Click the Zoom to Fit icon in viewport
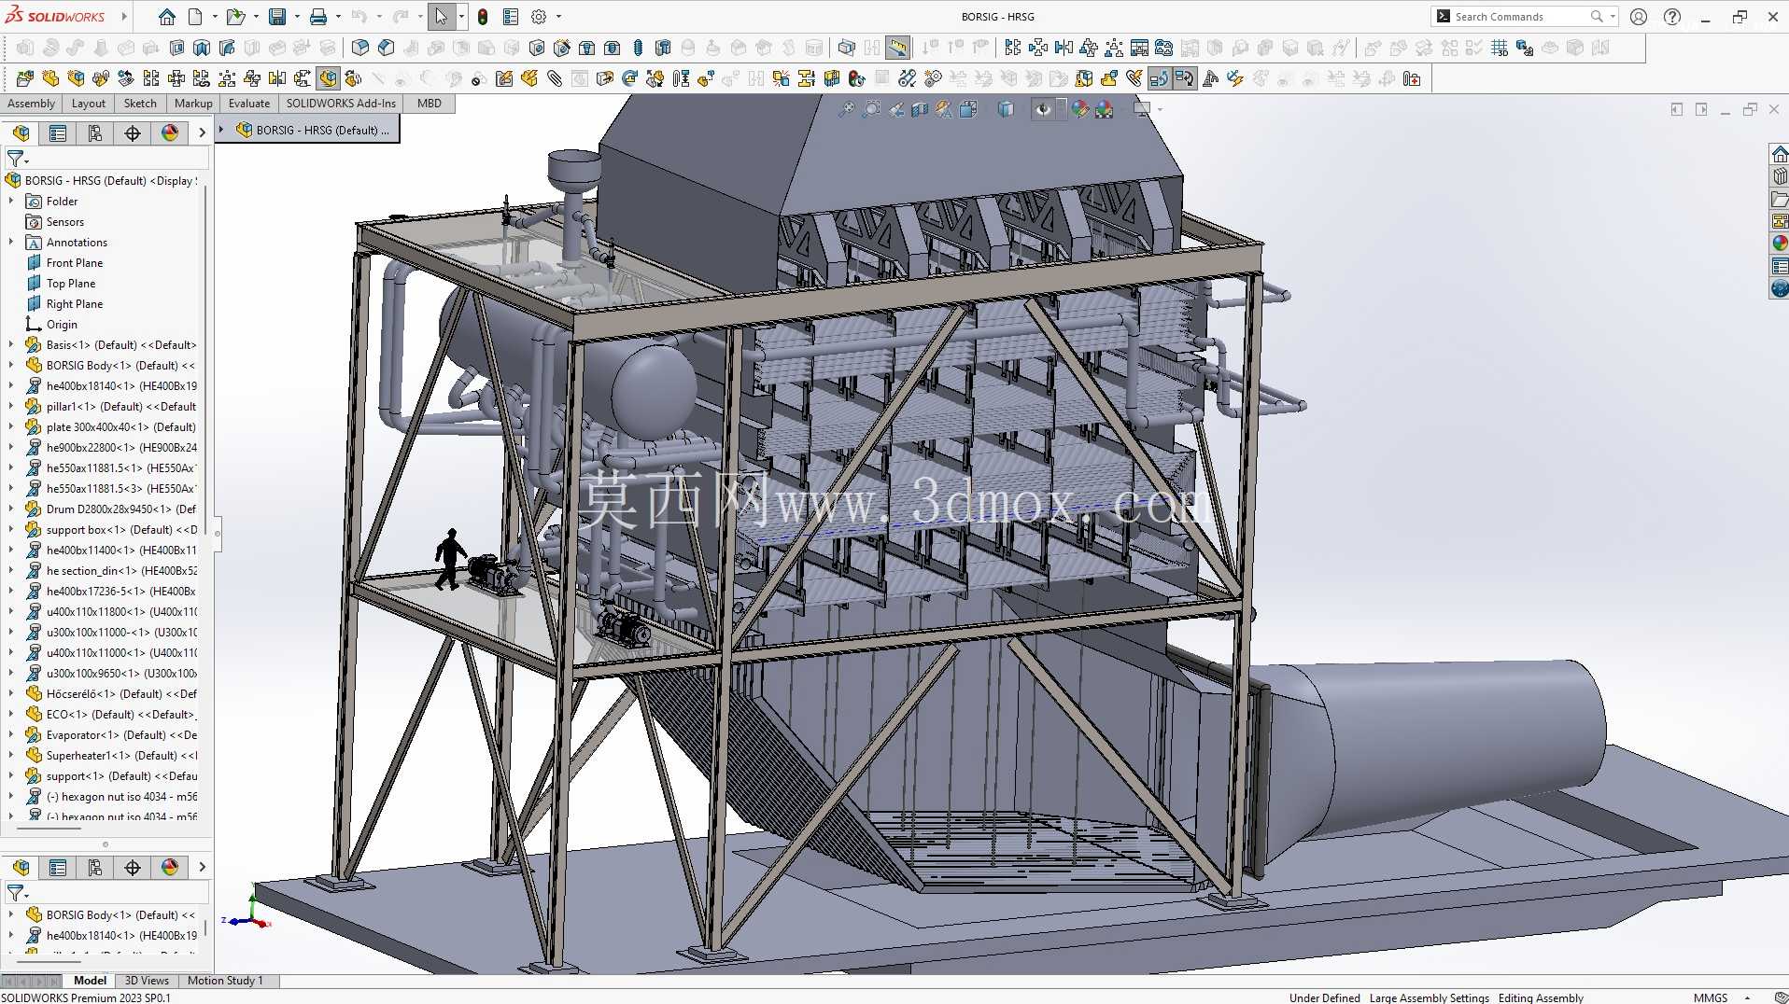Image resolution: width=1789 pixels, height=1004 pixels. click(846, 110)
